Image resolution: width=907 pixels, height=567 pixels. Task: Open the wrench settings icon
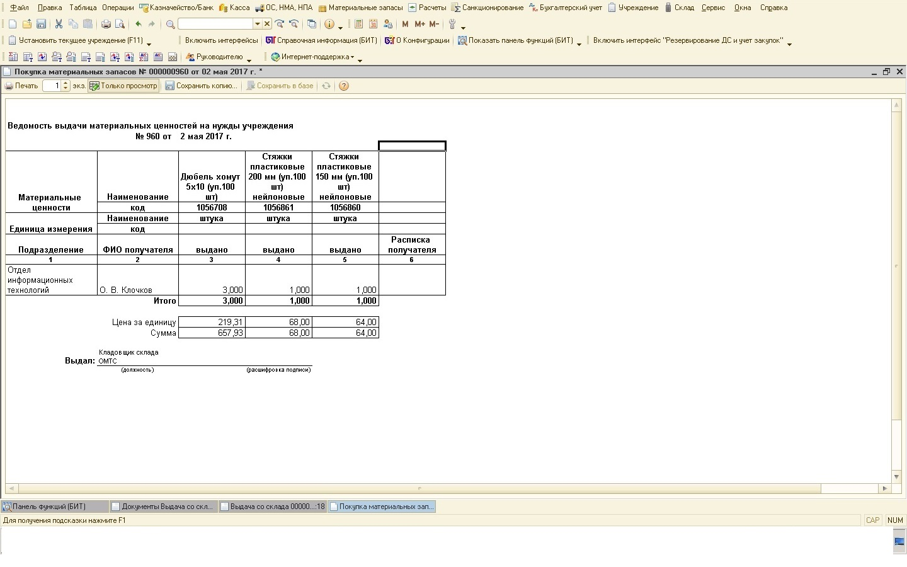pyautogui.click(x=452, y=24)
